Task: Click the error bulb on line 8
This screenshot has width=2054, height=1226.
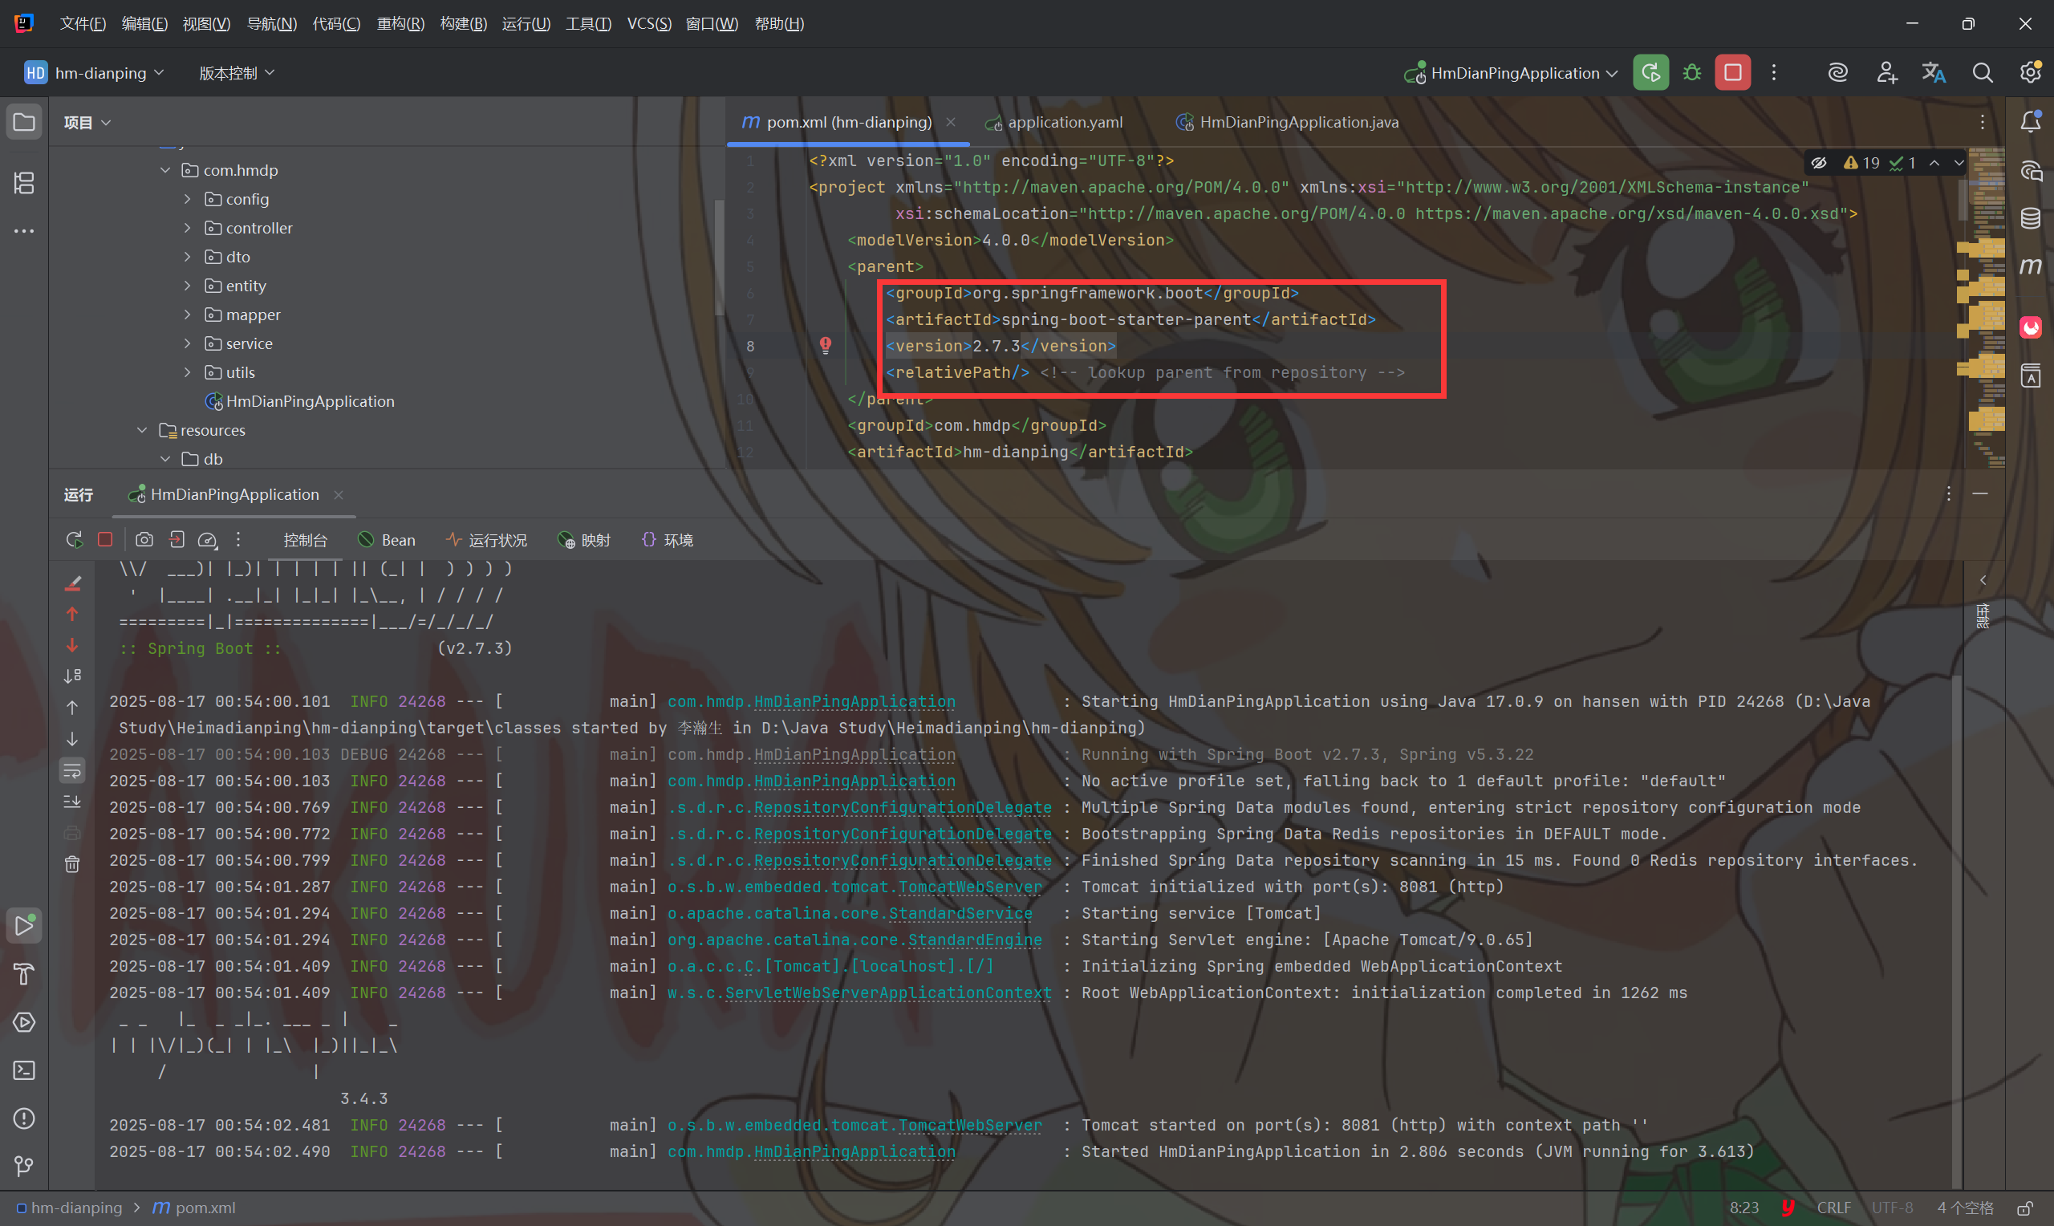Action: click(x=825, y=345)
